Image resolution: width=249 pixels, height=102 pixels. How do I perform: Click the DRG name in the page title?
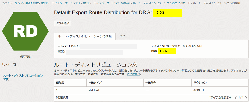click(167, 13)
